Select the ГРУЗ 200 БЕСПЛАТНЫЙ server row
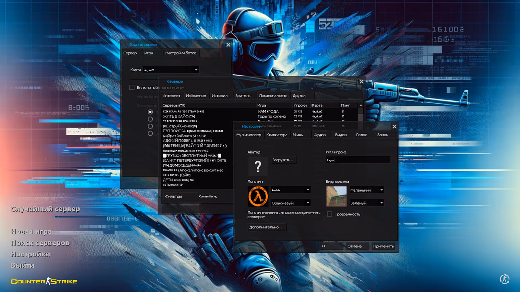The image size is (520, 292). coord(196,155)
